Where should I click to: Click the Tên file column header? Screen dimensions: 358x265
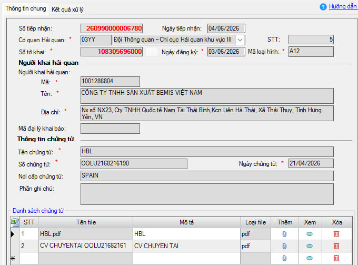86,222
